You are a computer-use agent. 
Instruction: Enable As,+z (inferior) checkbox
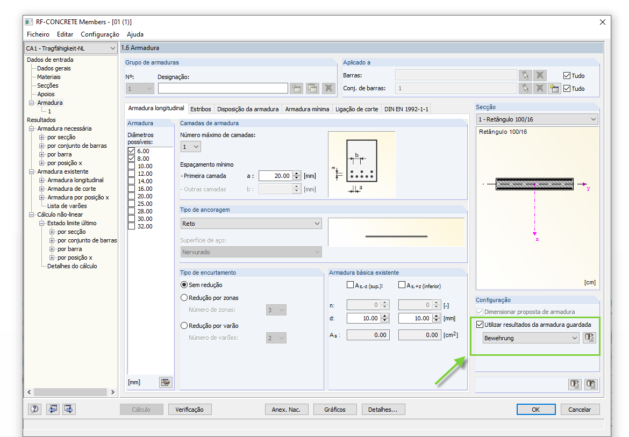[x=402, y=285]
